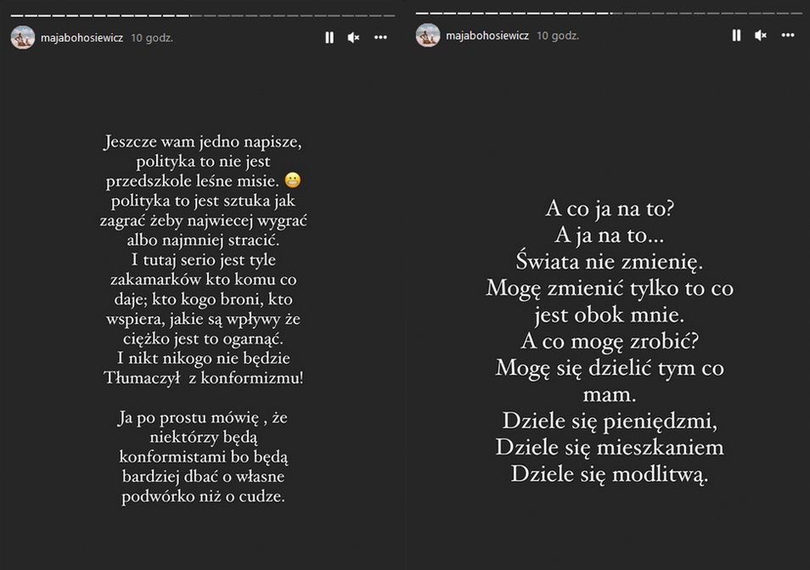Click text 'Dziele się pieniędzmi,'
The height and width of the screenshot is (570, 810).
(610, 421)
